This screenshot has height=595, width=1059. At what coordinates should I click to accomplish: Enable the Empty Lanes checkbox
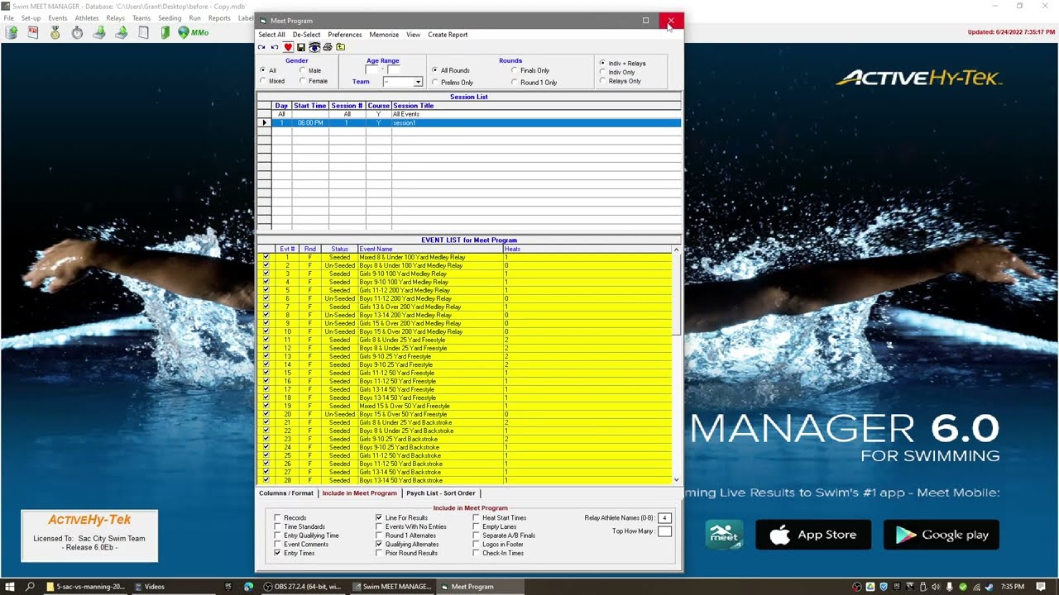[477, 526]
